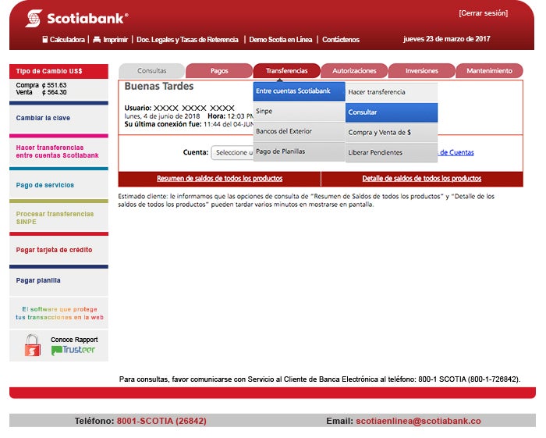Open the Transferencias tab
The image size is (546, 438).
[287, 71]
